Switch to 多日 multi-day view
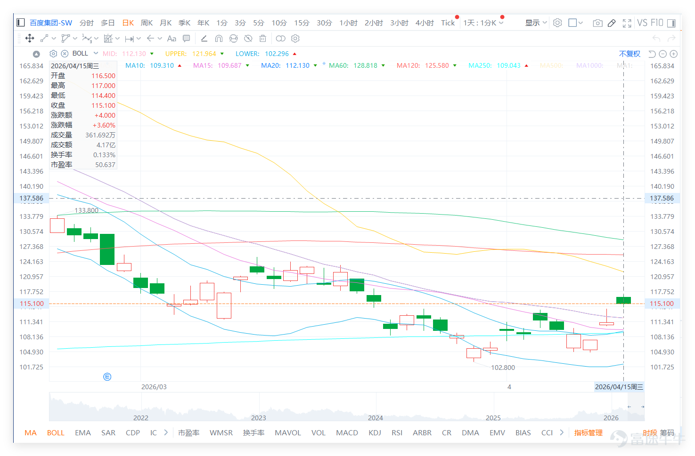This screenshot has height=456, width=695. coord(108,23)
